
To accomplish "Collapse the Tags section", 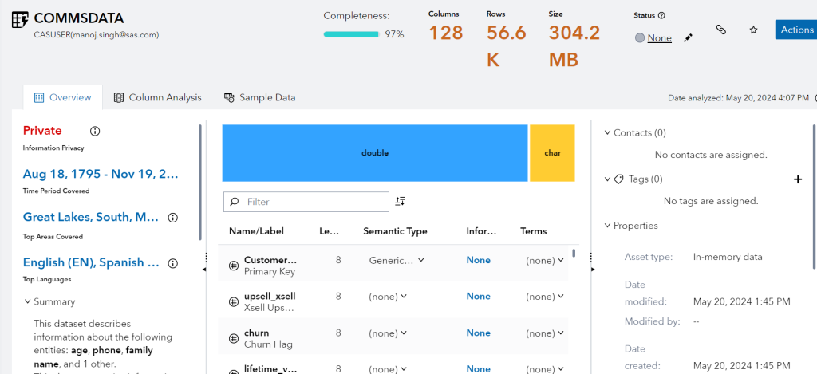I will [x=607, y=179].
